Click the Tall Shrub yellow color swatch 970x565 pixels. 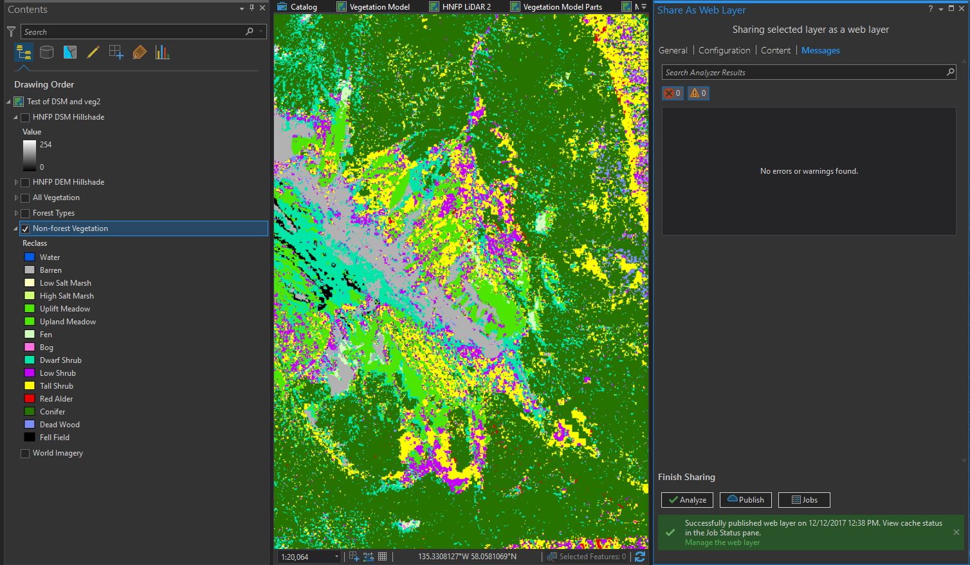(29, 386)
